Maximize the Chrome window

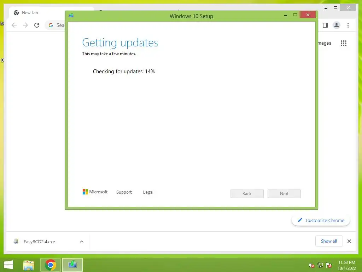click(x=336, y=8)
